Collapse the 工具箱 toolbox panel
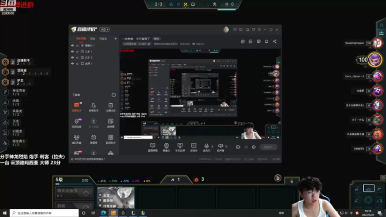This screenshot has height=217, width=386. coord(114,95)
